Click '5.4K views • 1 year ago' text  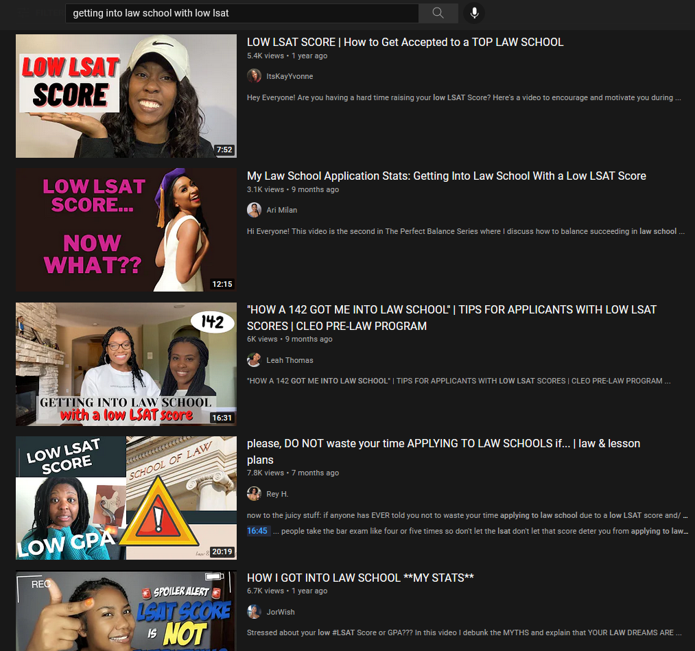coord(287,56)
